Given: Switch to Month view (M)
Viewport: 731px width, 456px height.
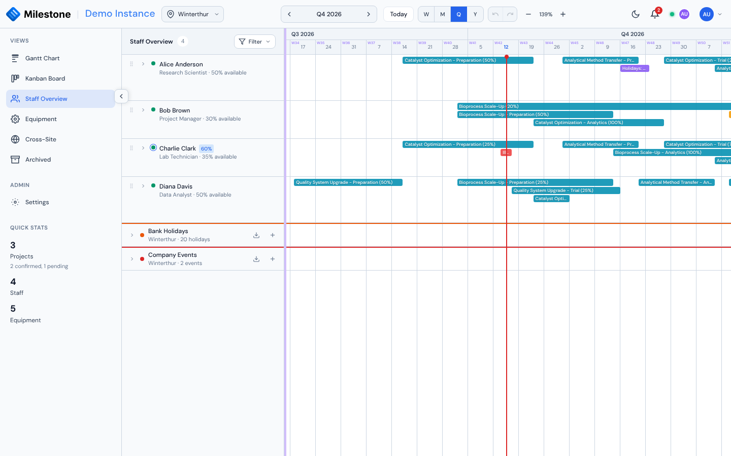Looking at the screenshot, I should pyautogui.click(x=443, y=14).
